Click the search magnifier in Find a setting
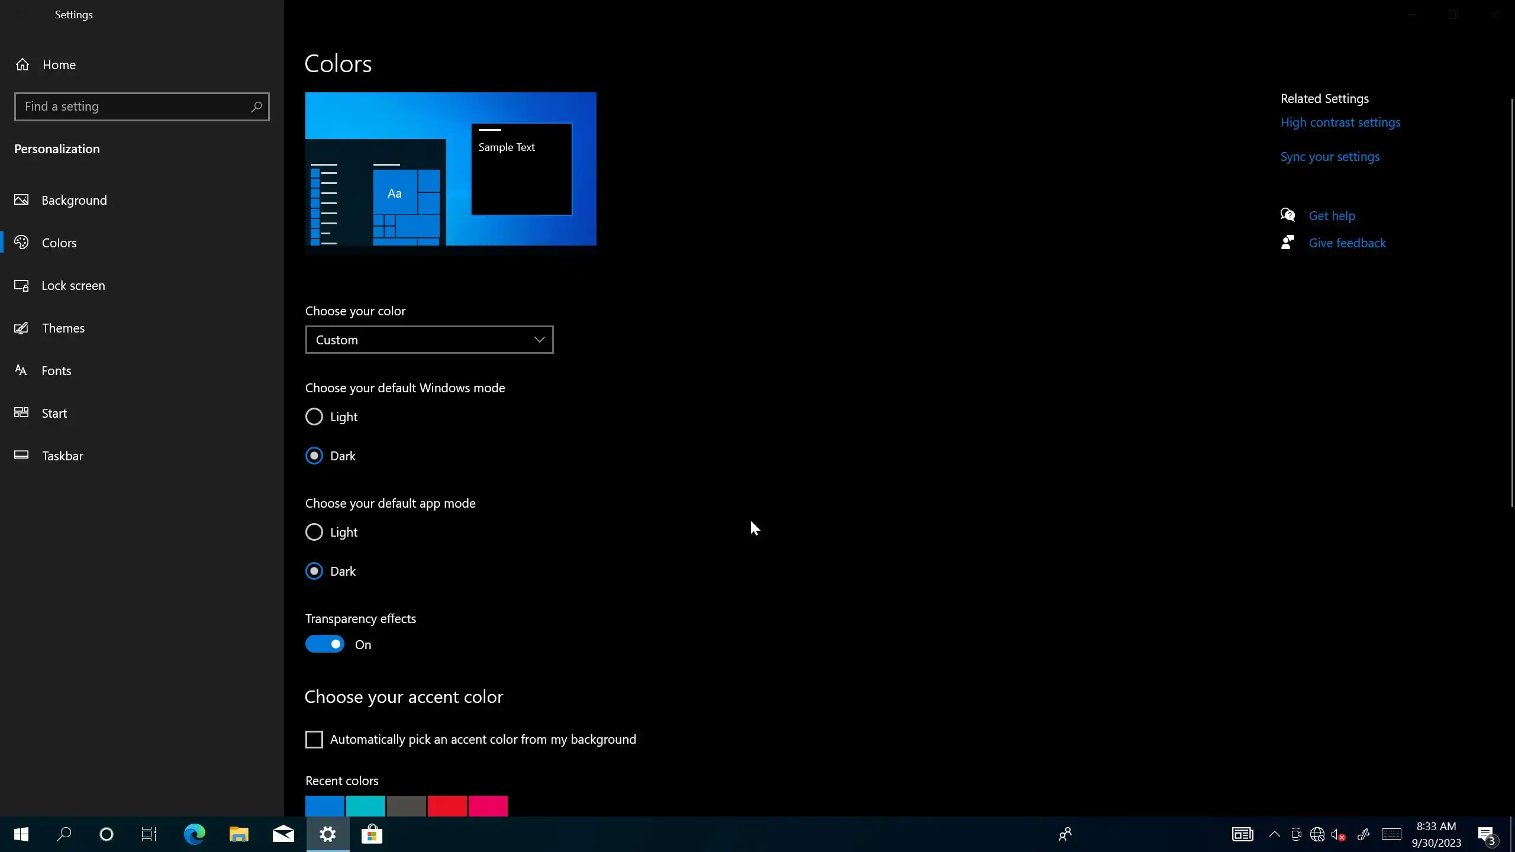This screenshot has width=1515, height=852. pyautogui.click(x=256, y=106)
